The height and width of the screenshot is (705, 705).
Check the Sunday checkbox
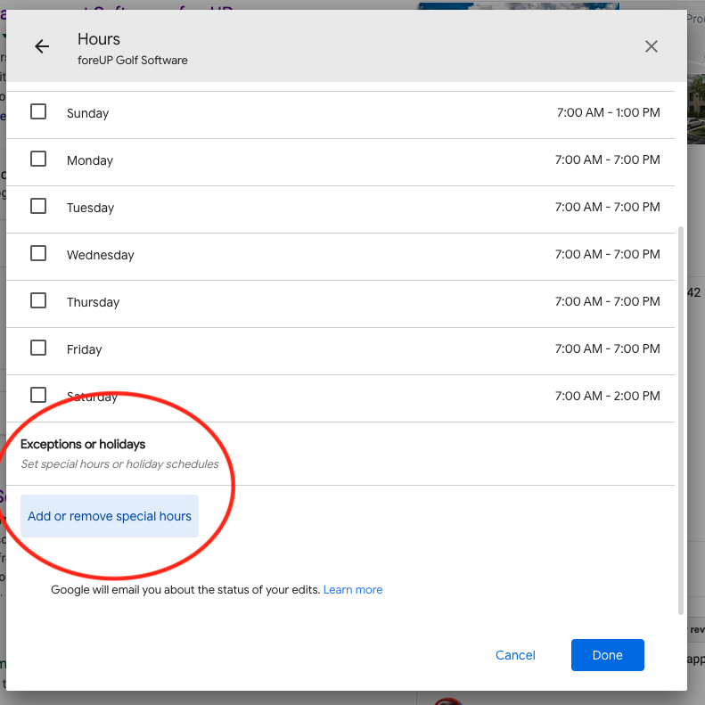tap(38, 111)
